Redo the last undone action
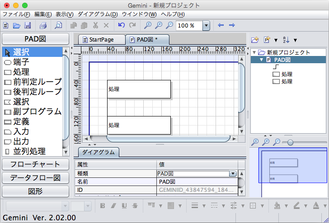Image resolution: width=329 pixels, height=223 pixels. pyautogui.click(x=132, y=25)
